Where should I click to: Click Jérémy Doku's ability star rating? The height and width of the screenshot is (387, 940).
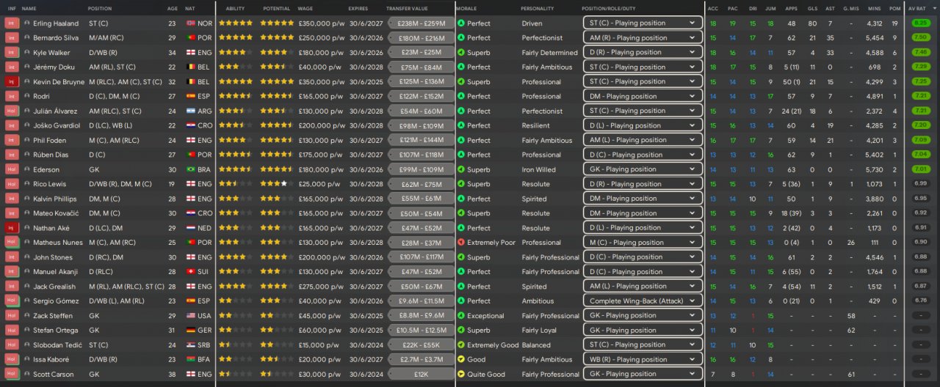tap(235, 67)
